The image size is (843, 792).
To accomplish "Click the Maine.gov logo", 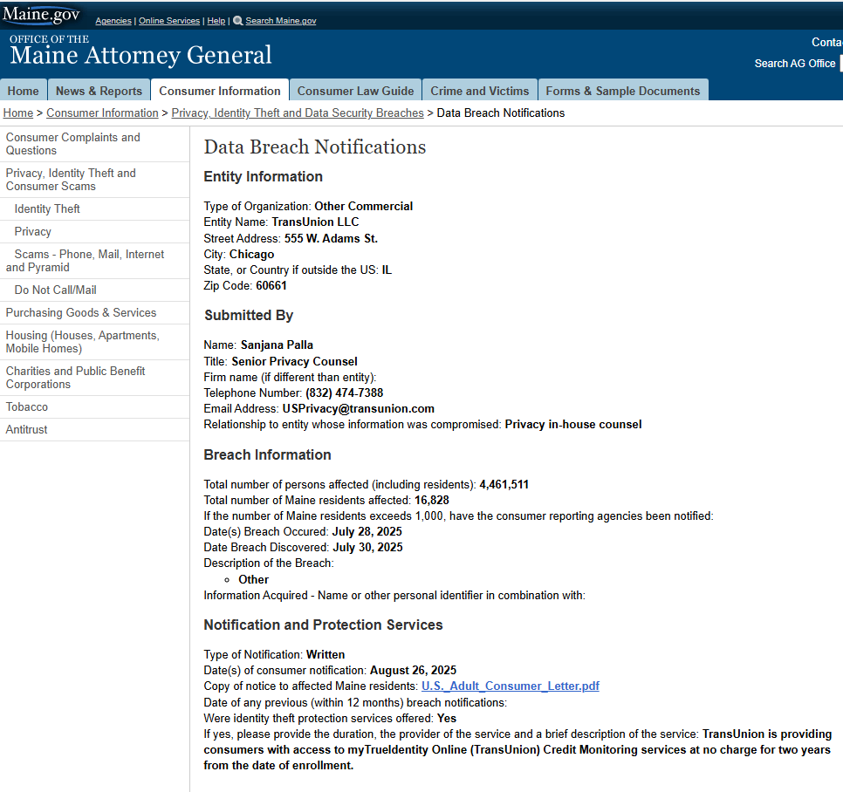I will tap(41, 15).
